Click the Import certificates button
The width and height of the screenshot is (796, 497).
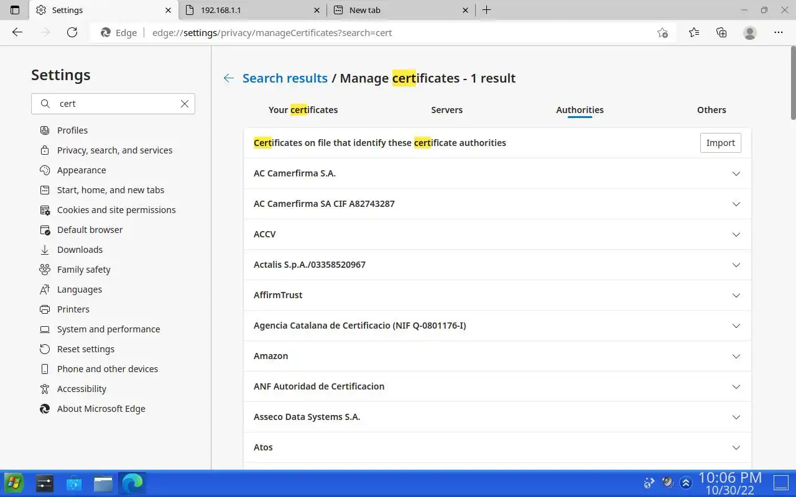click(x=721, y=143)
